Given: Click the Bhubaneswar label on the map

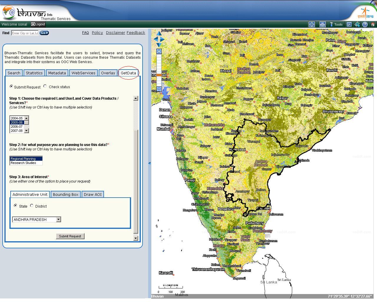Looking at the screenshot, I should pos(333,111).
